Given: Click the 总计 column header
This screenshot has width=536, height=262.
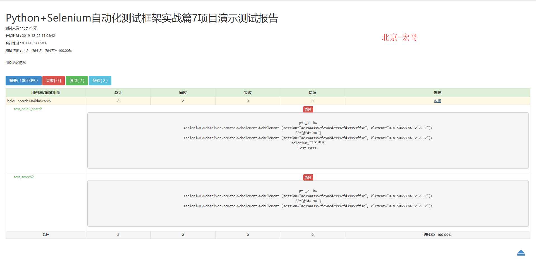Looking at the screenshot, I should (x=118, y=93).
